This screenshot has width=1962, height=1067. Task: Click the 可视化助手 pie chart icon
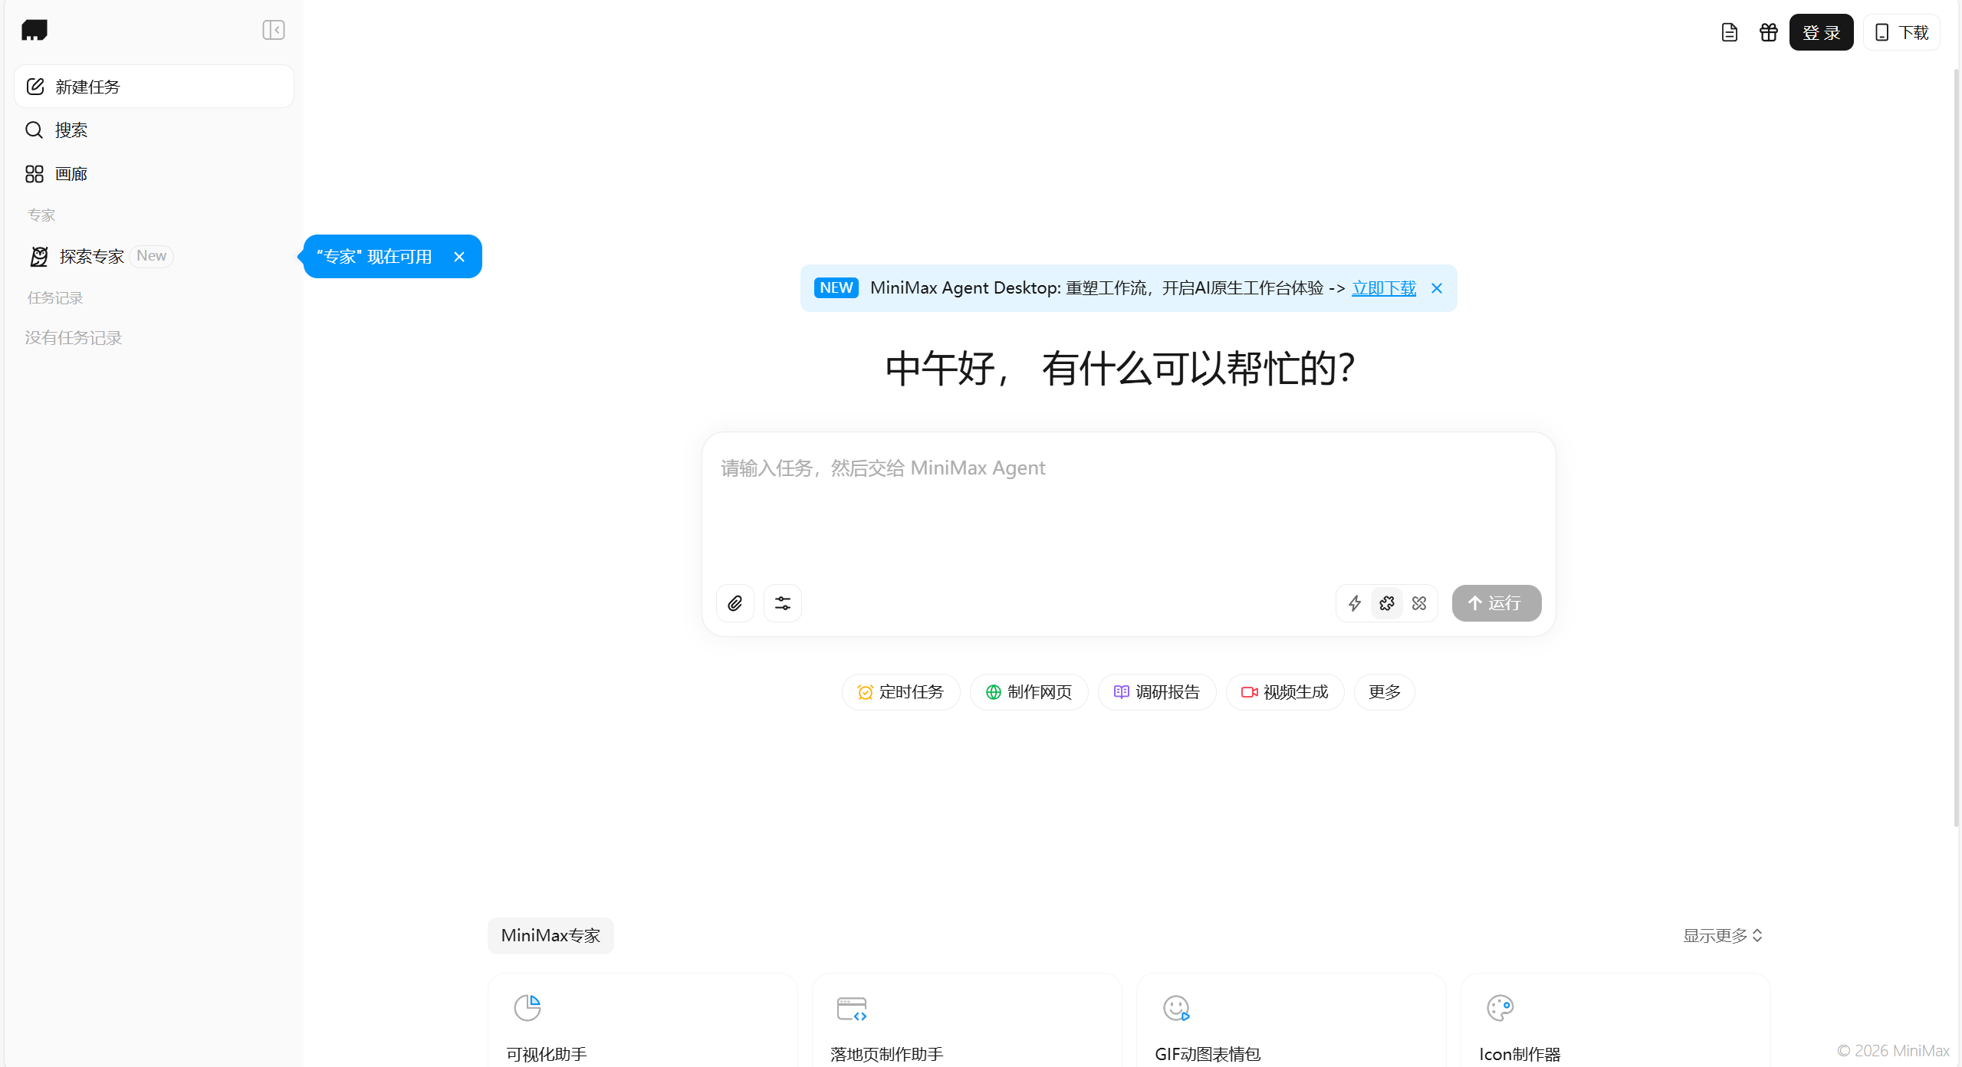click(527, 1007)
